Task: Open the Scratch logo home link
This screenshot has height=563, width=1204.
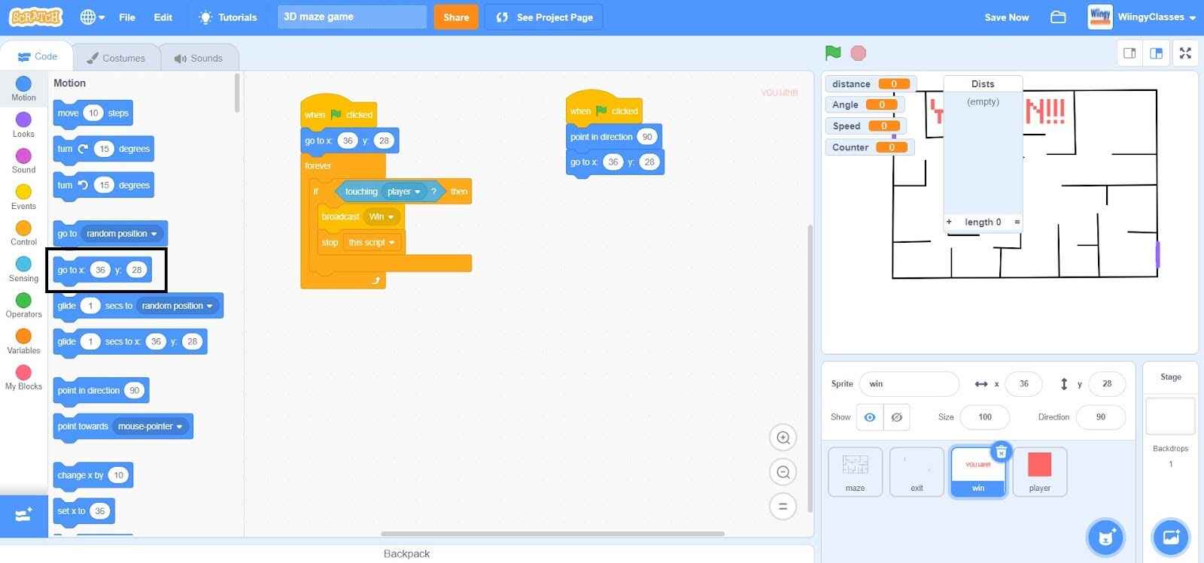Action: click(36, 17)
